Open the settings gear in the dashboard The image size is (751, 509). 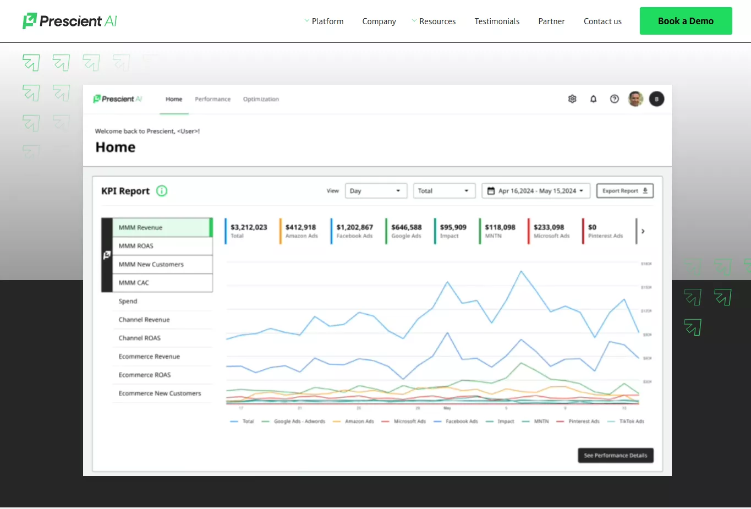(x=572, y=99)
